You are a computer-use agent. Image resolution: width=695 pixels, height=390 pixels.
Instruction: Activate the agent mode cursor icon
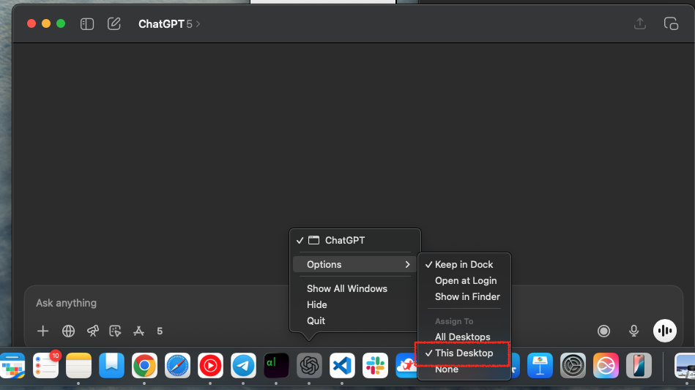point(115,331)
